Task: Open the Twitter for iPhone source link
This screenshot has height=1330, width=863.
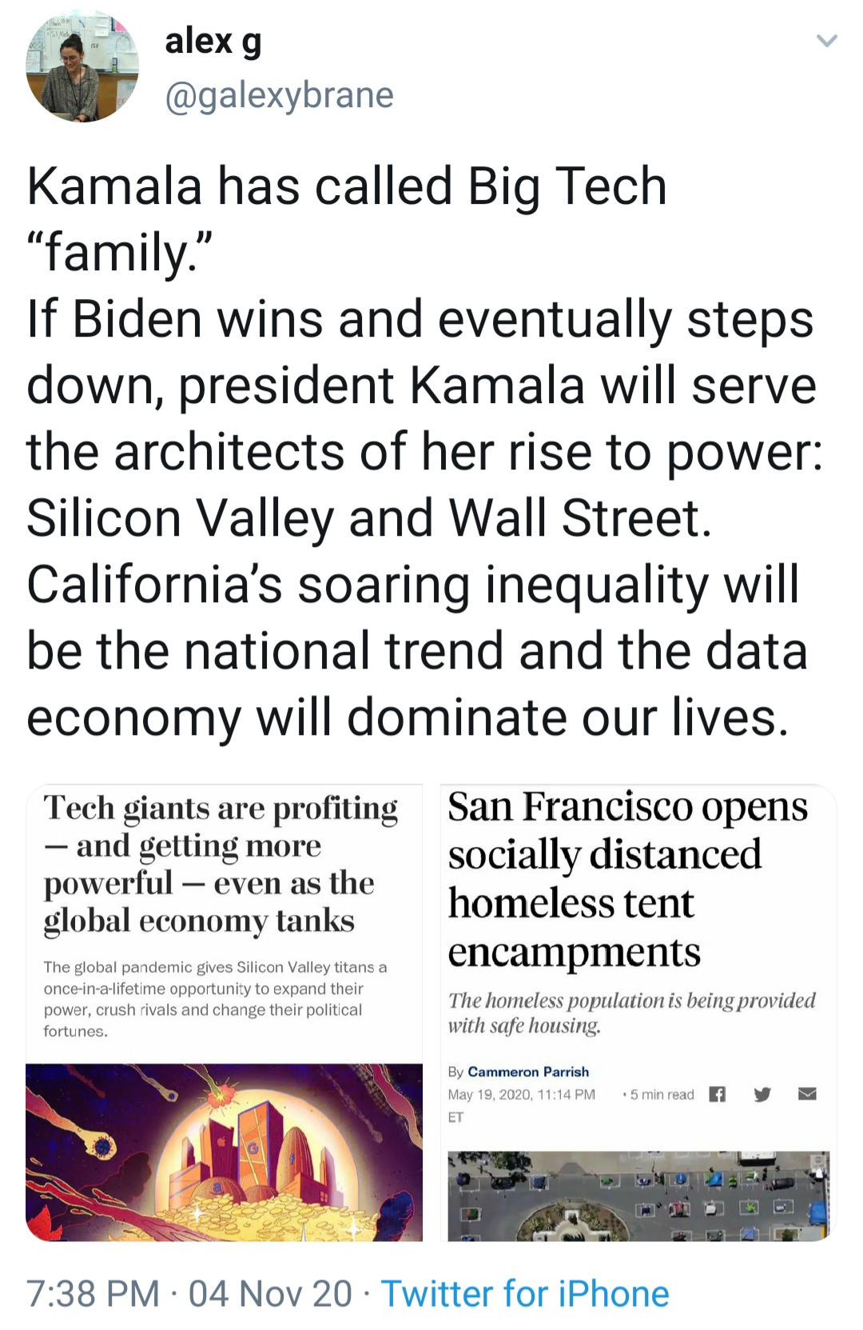Action: (524, 1293)
